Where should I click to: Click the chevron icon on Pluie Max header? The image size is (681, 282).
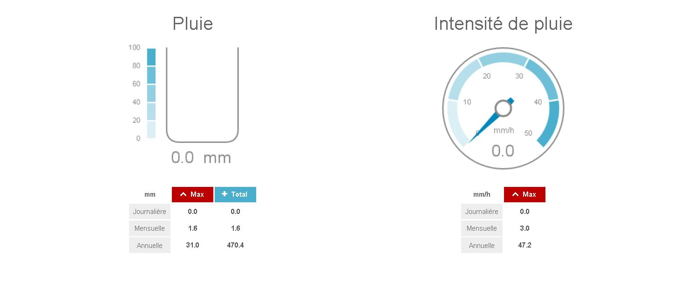183,194
